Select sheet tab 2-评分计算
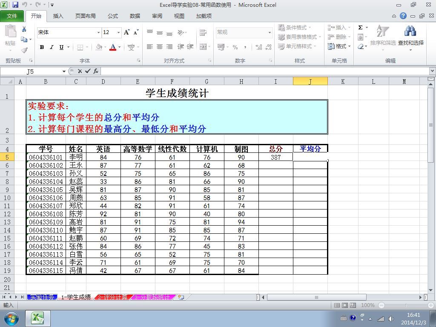This screenshot has height=327, width=436. pyautogui.click(x=112, y=297)
